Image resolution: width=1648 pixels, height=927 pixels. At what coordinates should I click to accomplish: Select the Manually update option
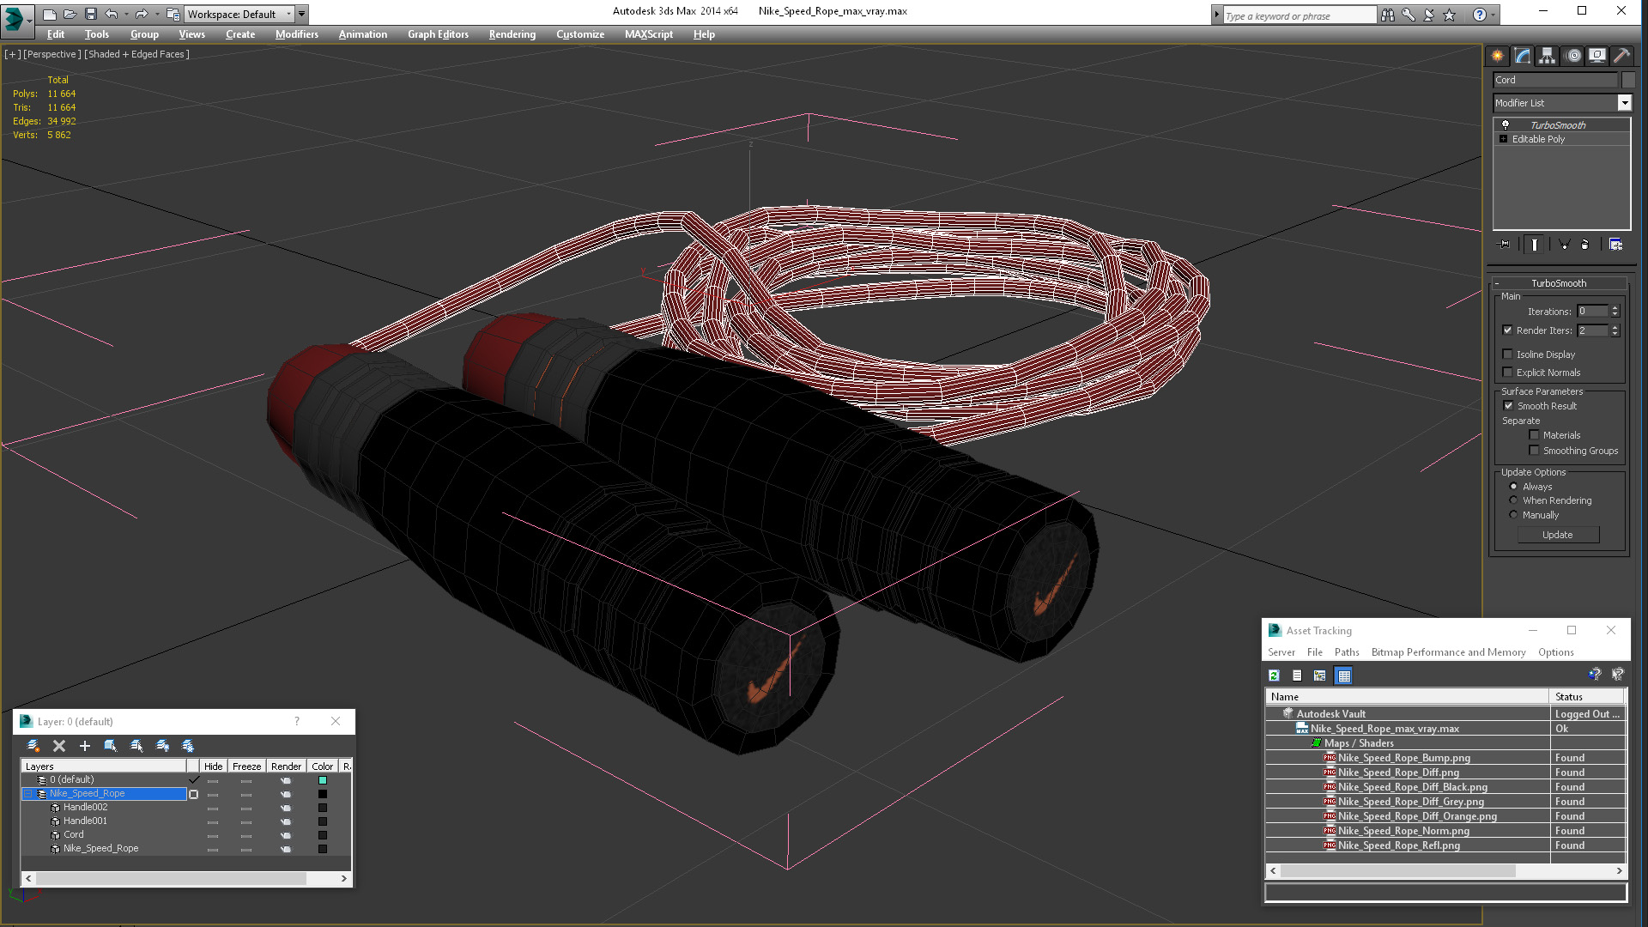pyautogui.click(x=1513, y=515)
